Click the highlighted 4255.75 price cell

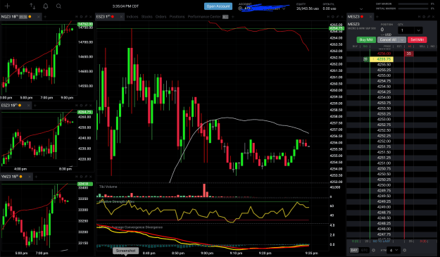[382, 59]
